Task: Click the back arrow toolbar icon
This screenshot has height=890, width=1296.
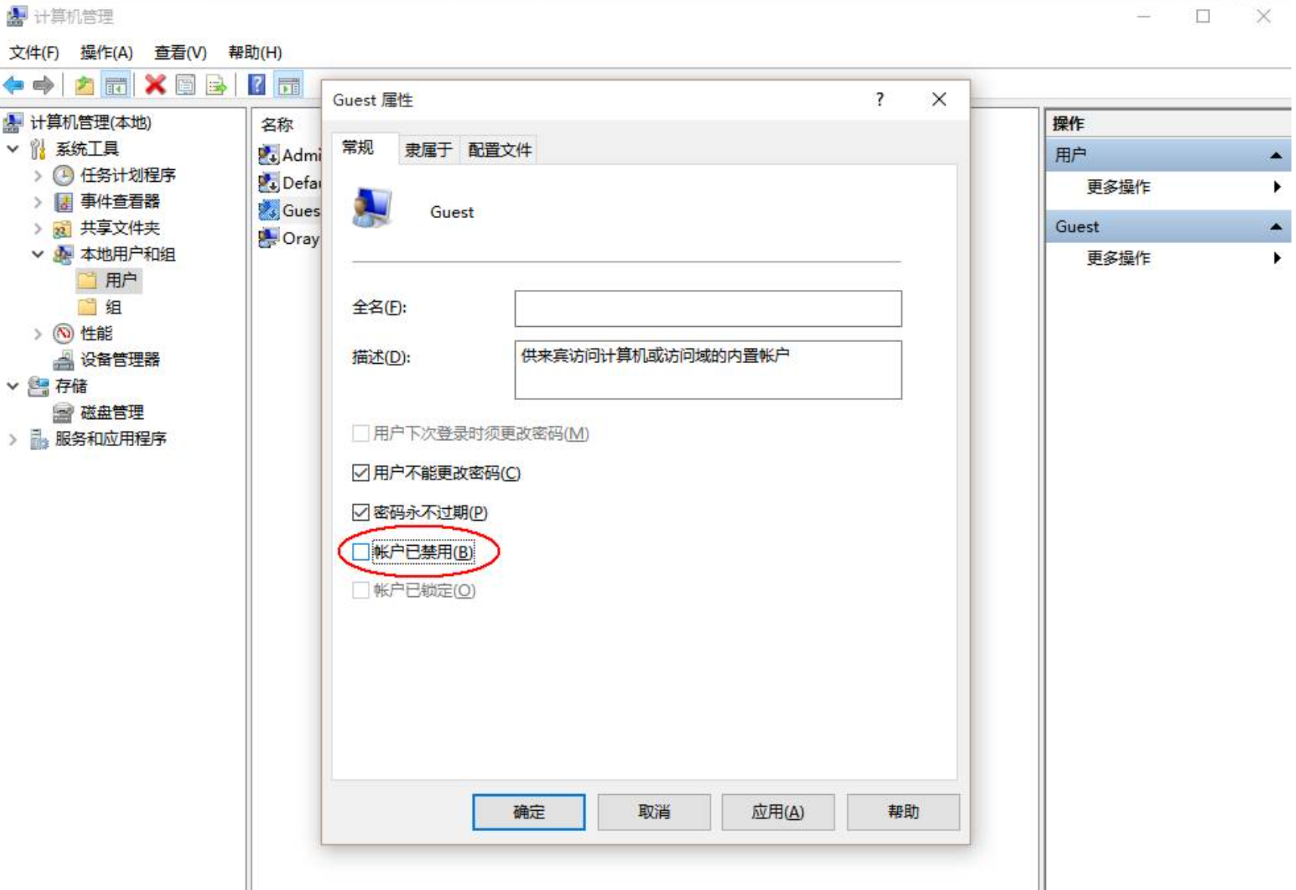Action: [x=14, y=85]
